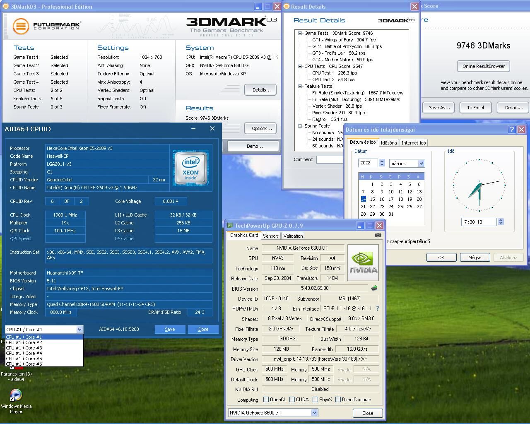The width and height of the screenshot is (530, 424).
Task: Tick the DirectCompute checkbox
Action: [x=338, y=400]
